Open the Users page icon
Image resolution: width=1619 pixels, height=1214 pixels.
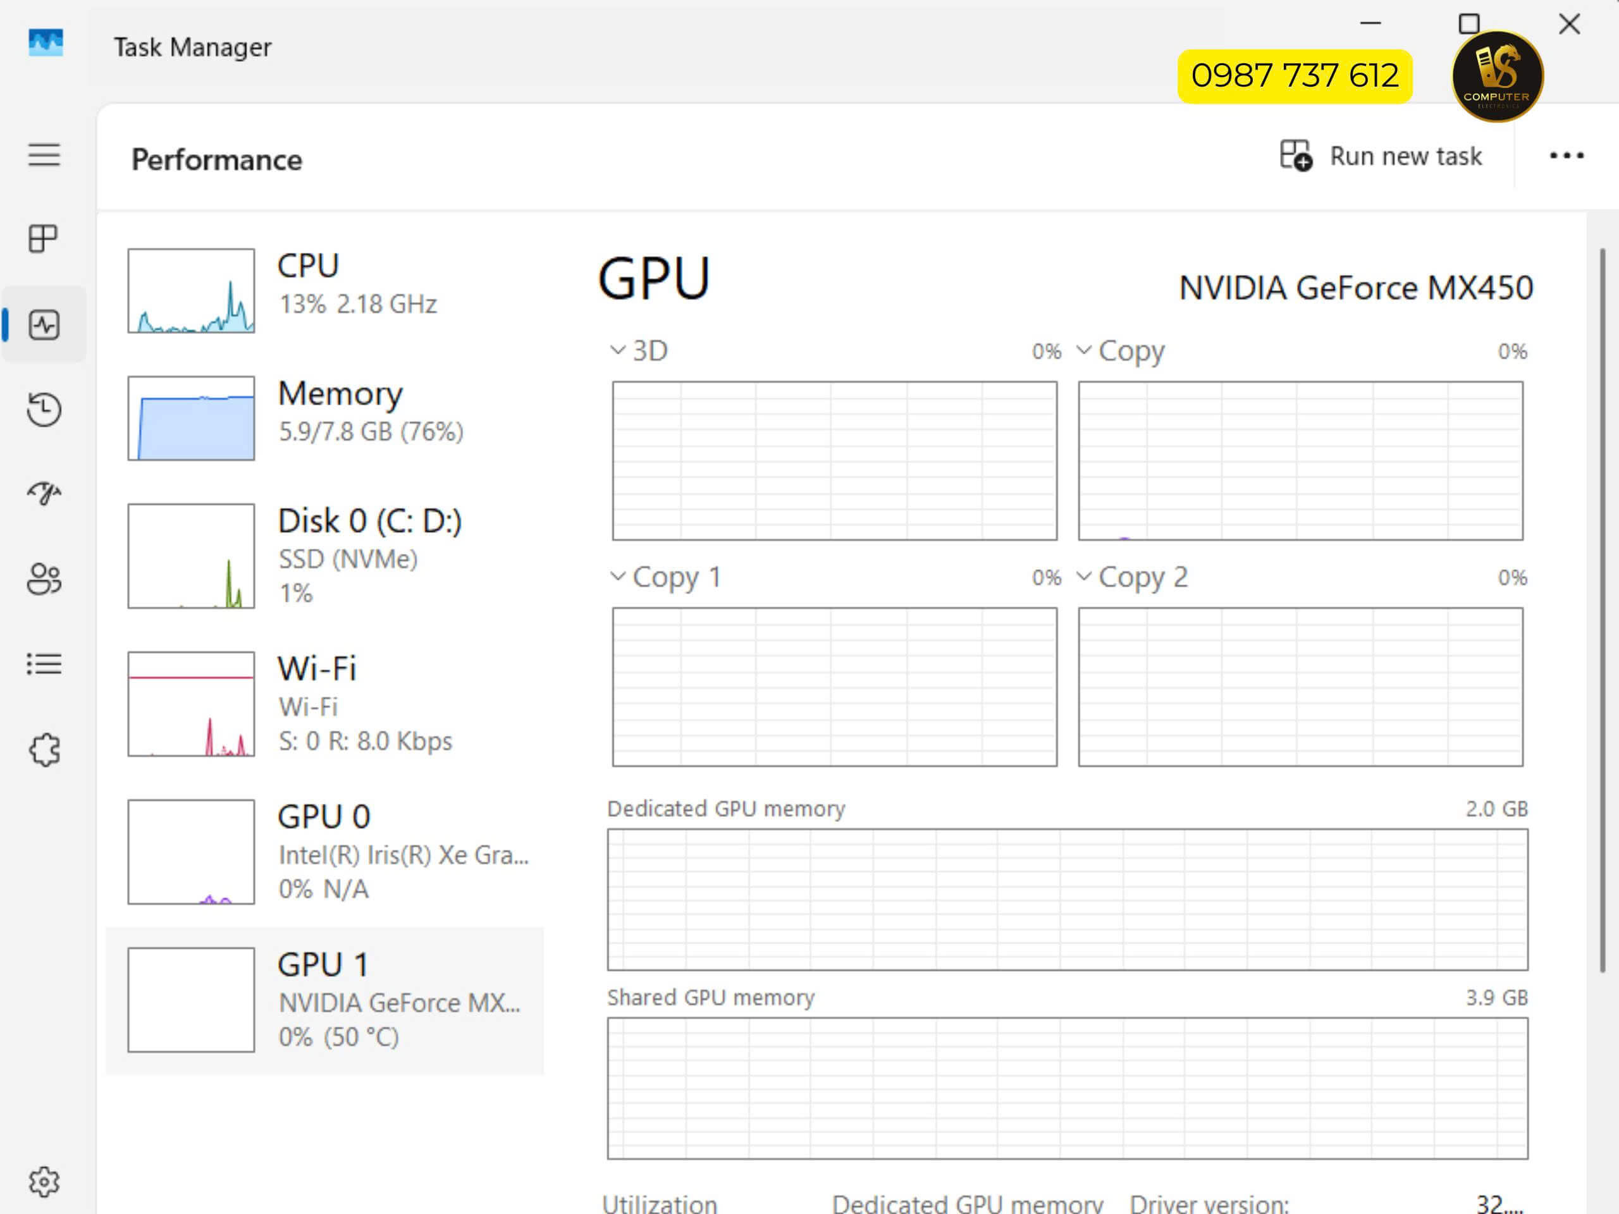[44, 579]
